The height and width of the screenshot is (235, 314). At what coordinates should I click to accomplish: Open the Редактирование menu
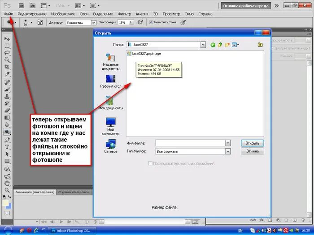pyautogui.click(x=32, y=14)
